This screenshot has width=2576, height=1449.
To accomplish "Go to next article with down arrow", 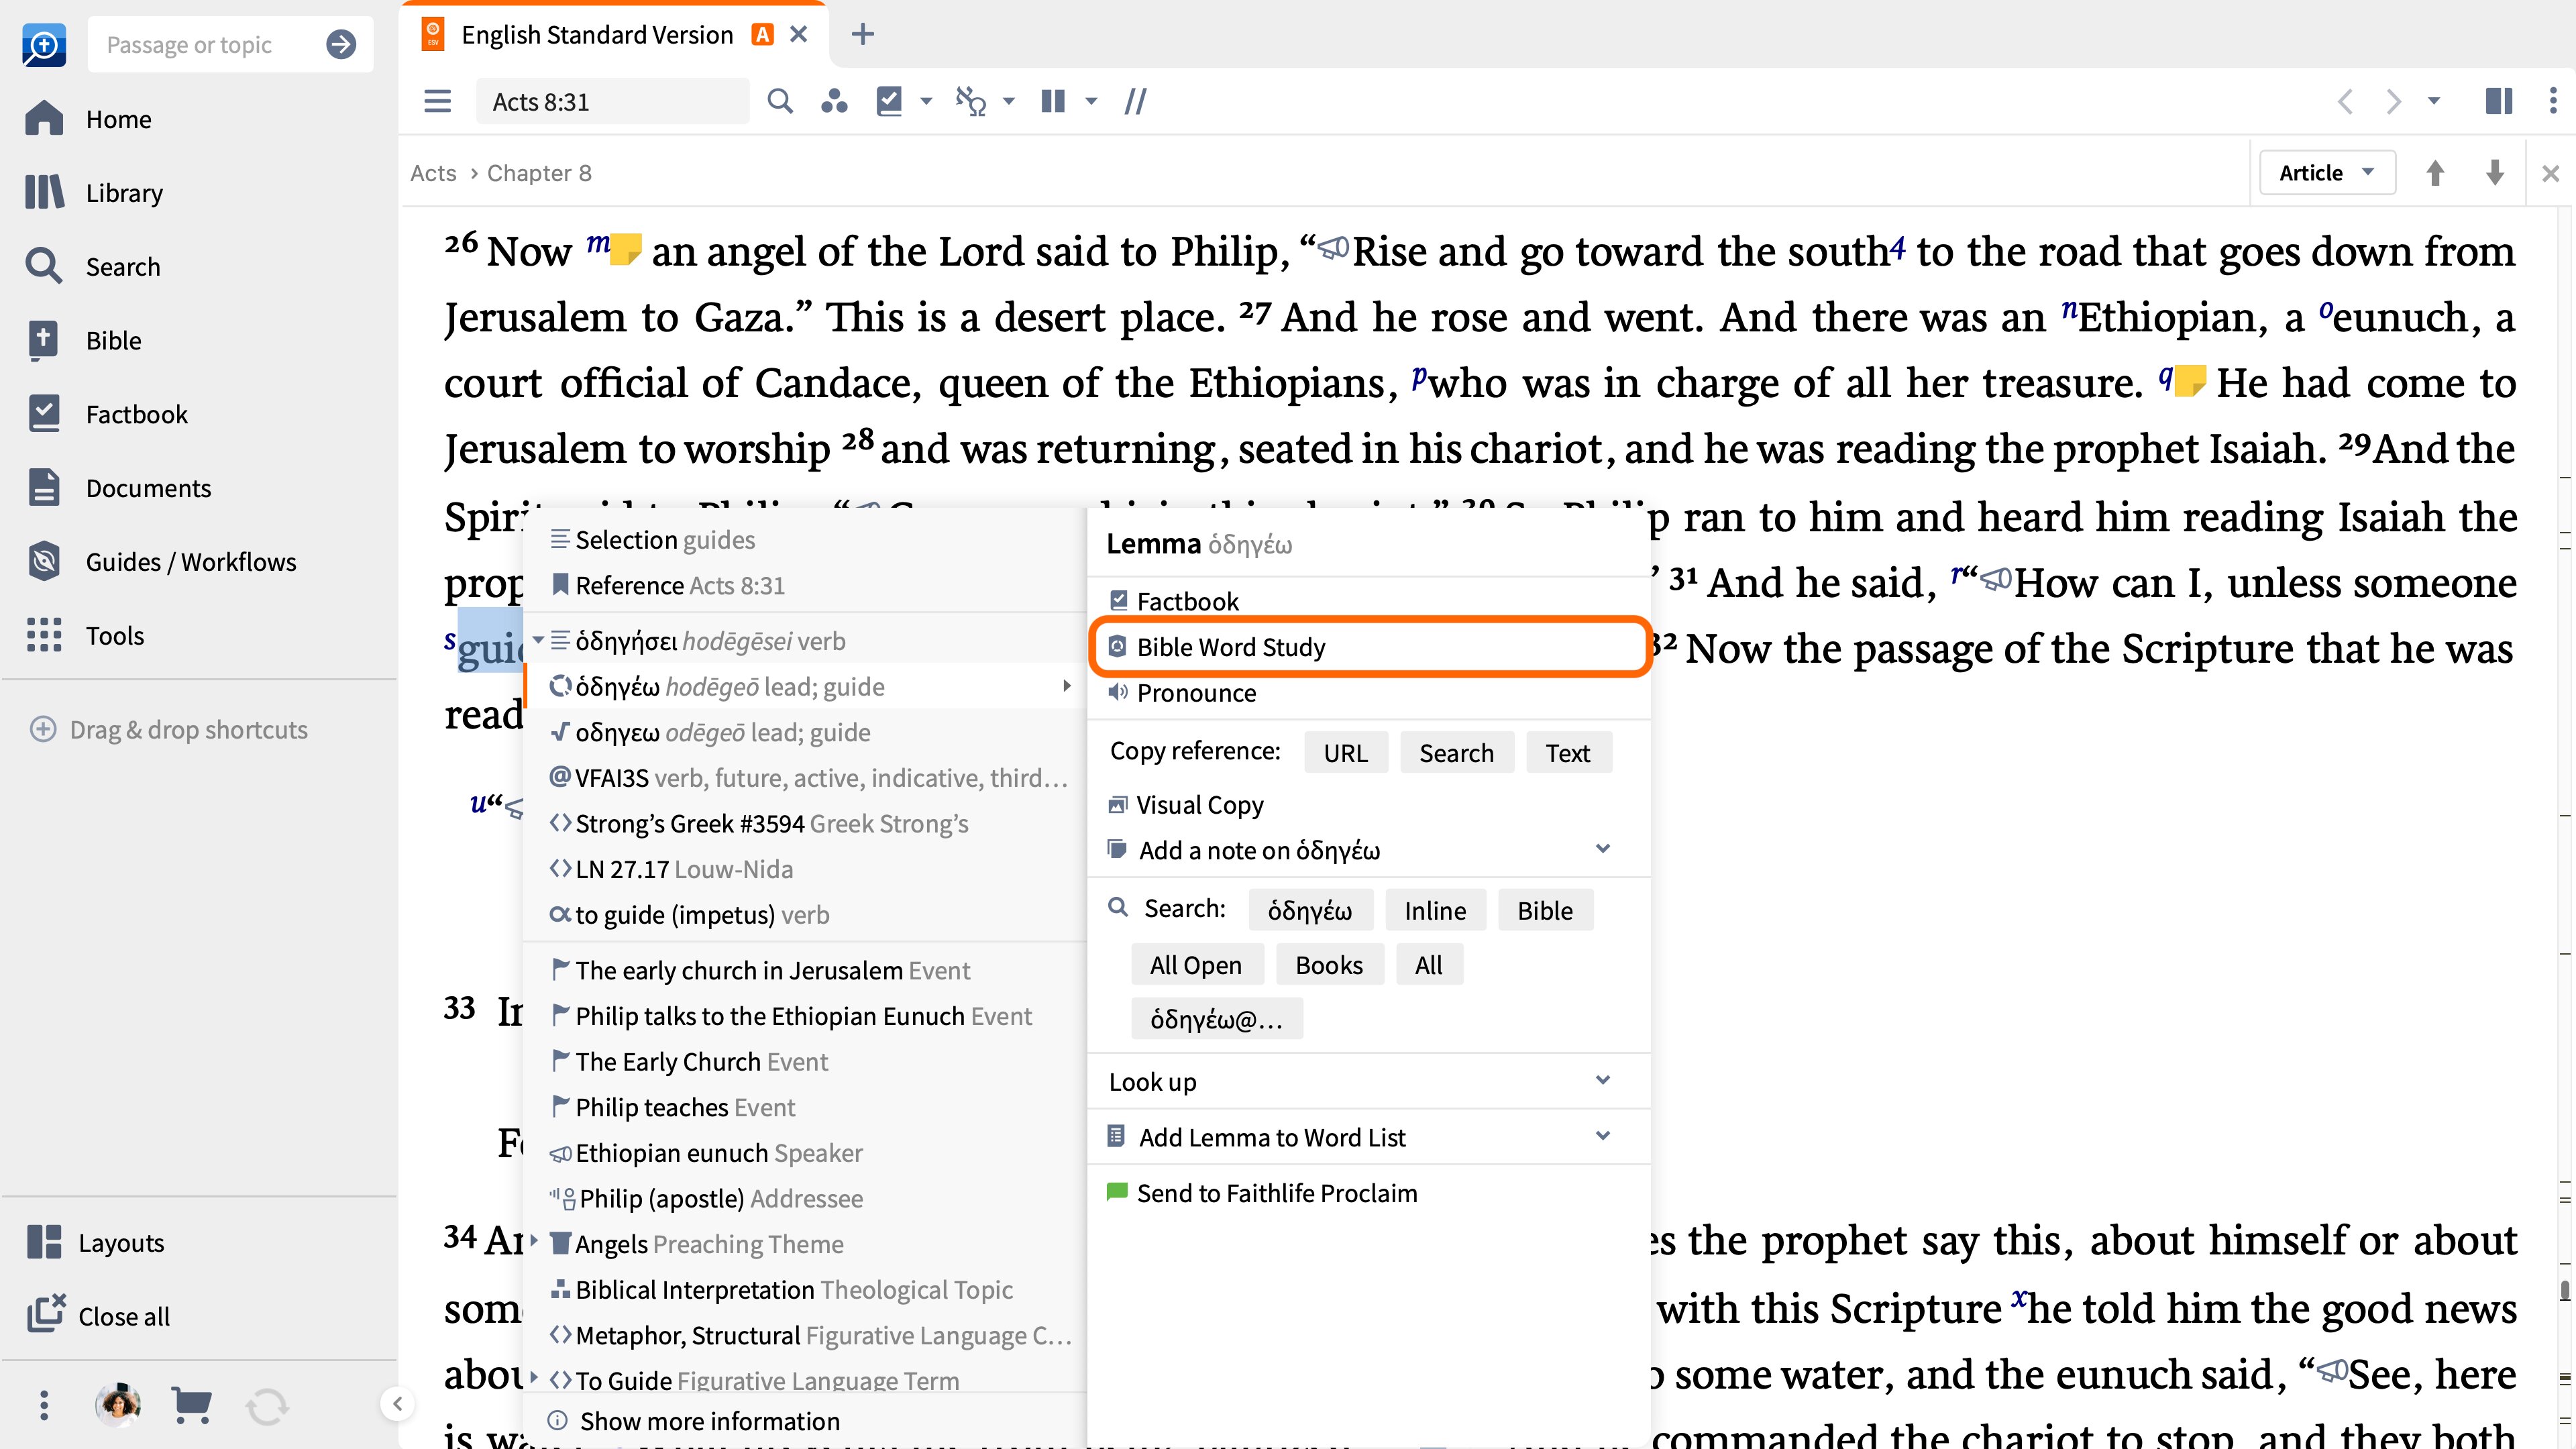I will pyautogui.click(x=2495, y=173).
